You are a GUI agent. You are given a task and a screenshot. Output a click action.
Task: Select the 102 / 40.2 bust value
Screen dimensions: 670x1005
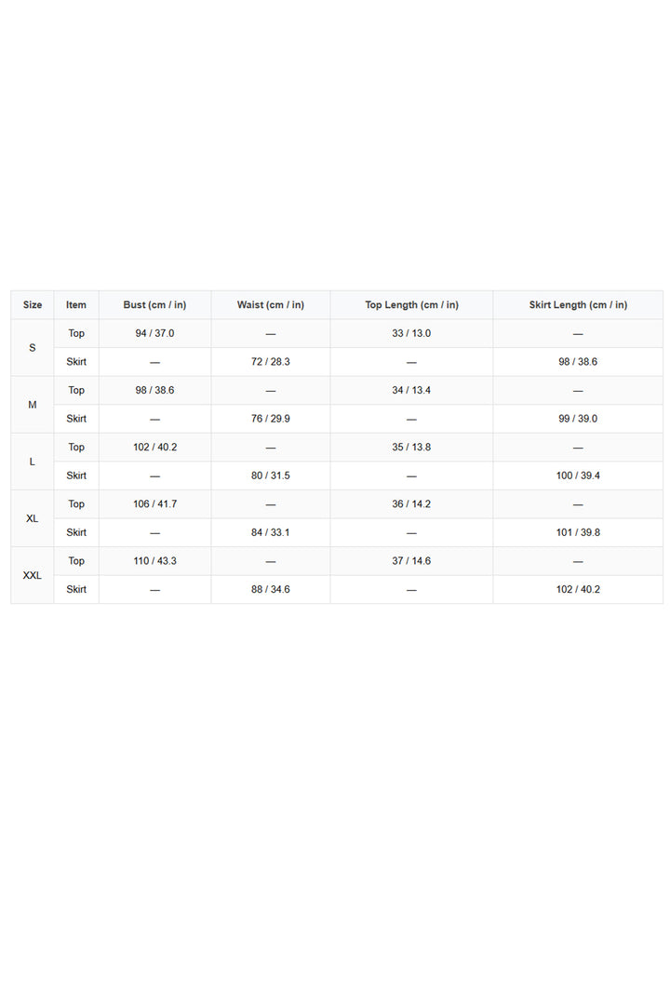coord(154,448)
